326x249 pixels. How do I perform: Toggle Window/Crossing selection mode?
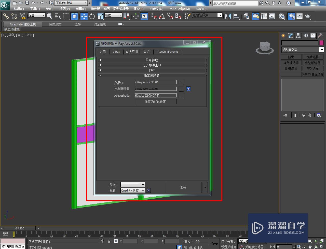pos(74,16)
